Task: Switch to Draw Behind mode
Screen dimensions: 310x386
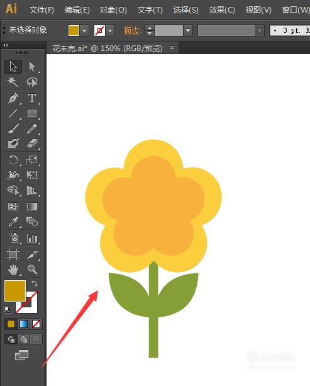Action: click(24, 339)
